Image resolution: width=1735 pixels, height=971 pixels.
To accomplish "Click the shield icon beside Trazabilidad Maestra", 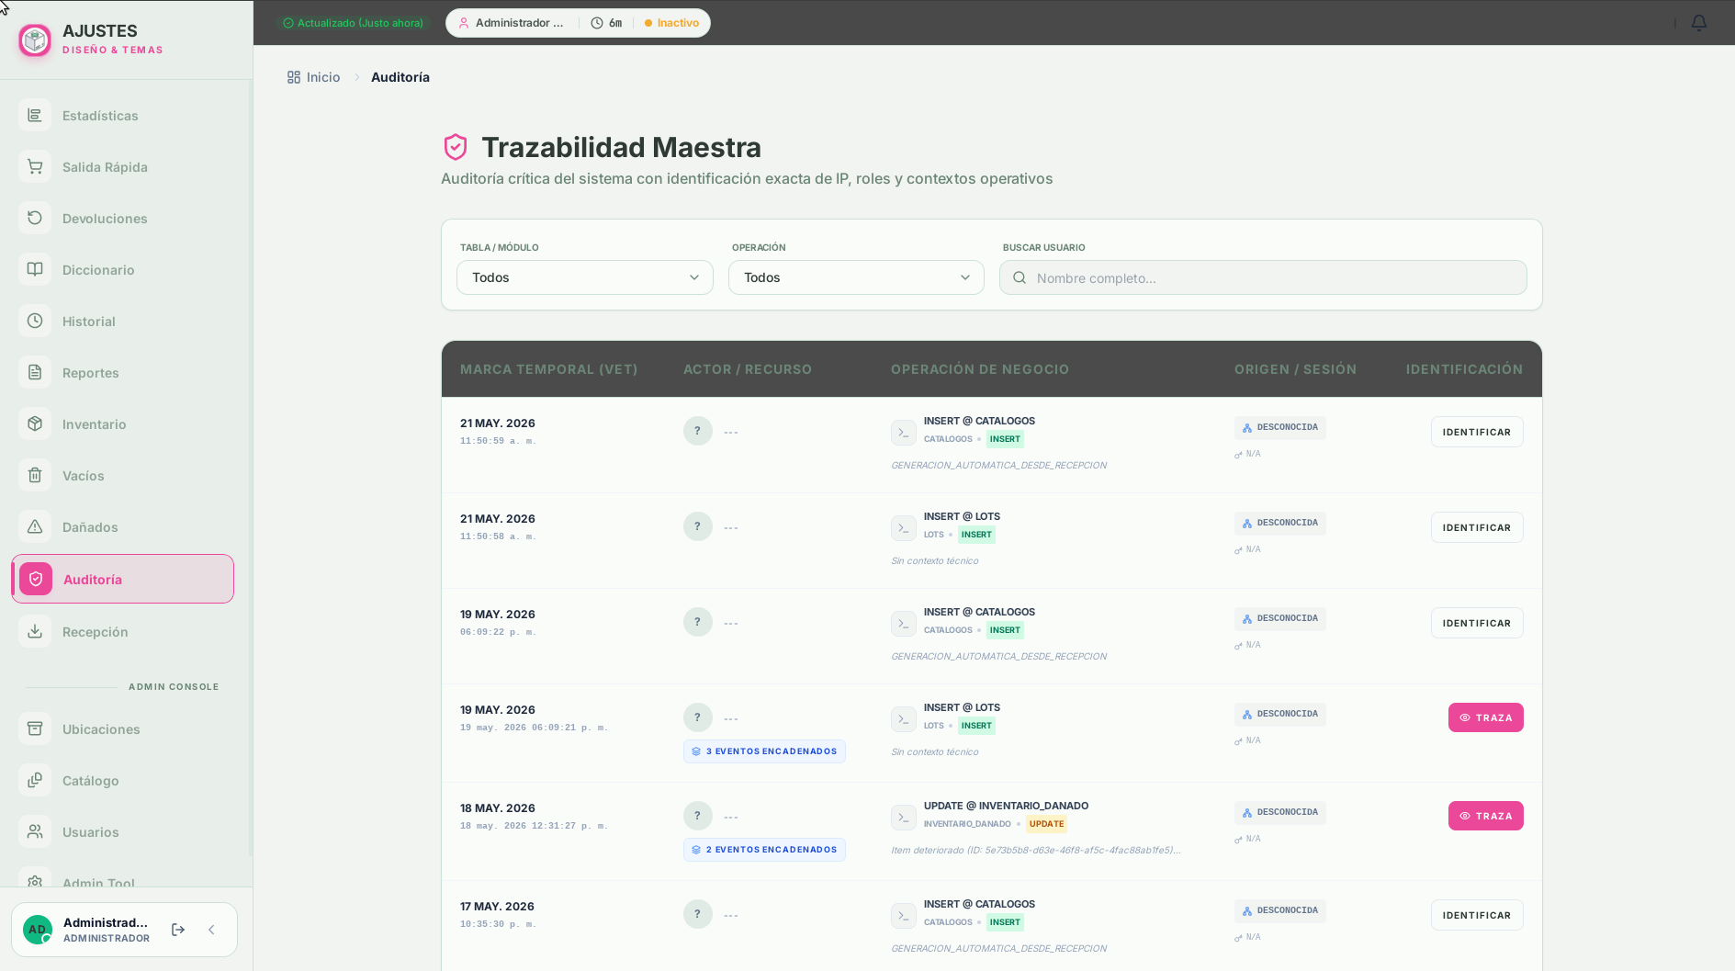I will tap(456, 147).
